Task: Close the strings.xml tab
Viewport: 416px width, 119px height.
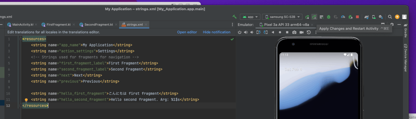Action: click(146, 25)
